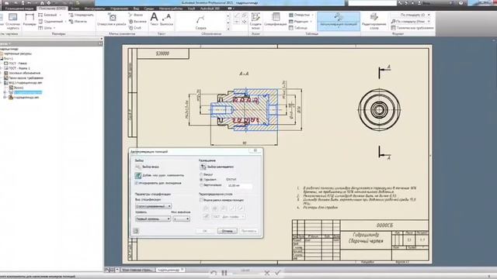
Task: Select the Горизонт. placement radio button
Action: click(201, 179)
